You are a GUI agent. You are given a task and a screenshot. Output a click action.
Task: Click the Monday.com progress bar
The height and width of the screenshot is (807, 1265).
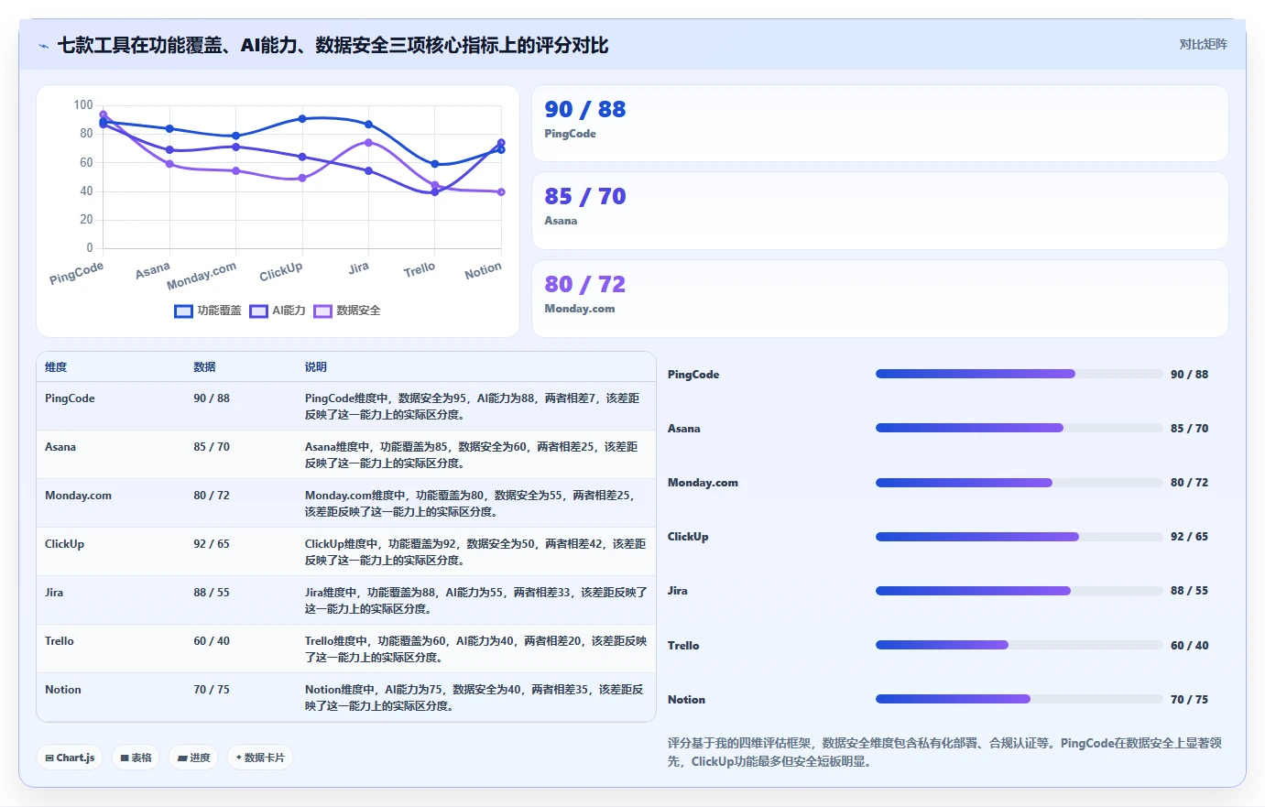tap(1019, 483)
